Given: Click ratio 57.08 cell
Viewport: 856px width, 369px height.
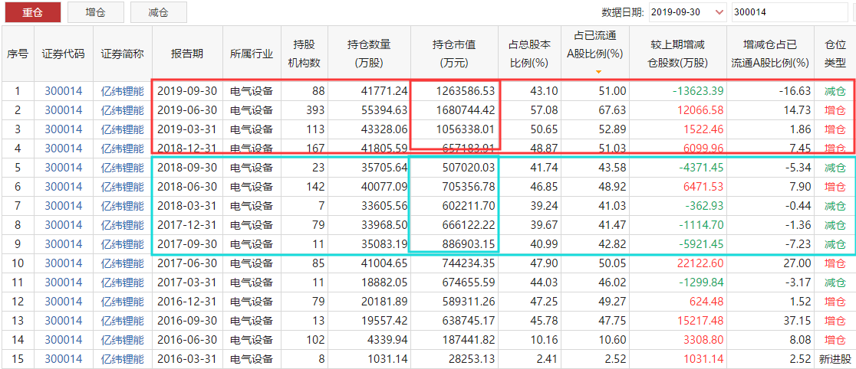Looking at the screenshot, I should 529,111.
